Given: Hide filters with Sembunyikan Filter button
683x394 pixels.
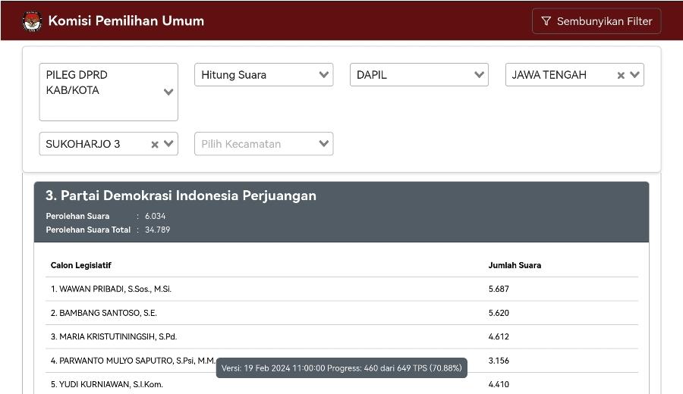Looking at the screenshot, I should 596,21.
